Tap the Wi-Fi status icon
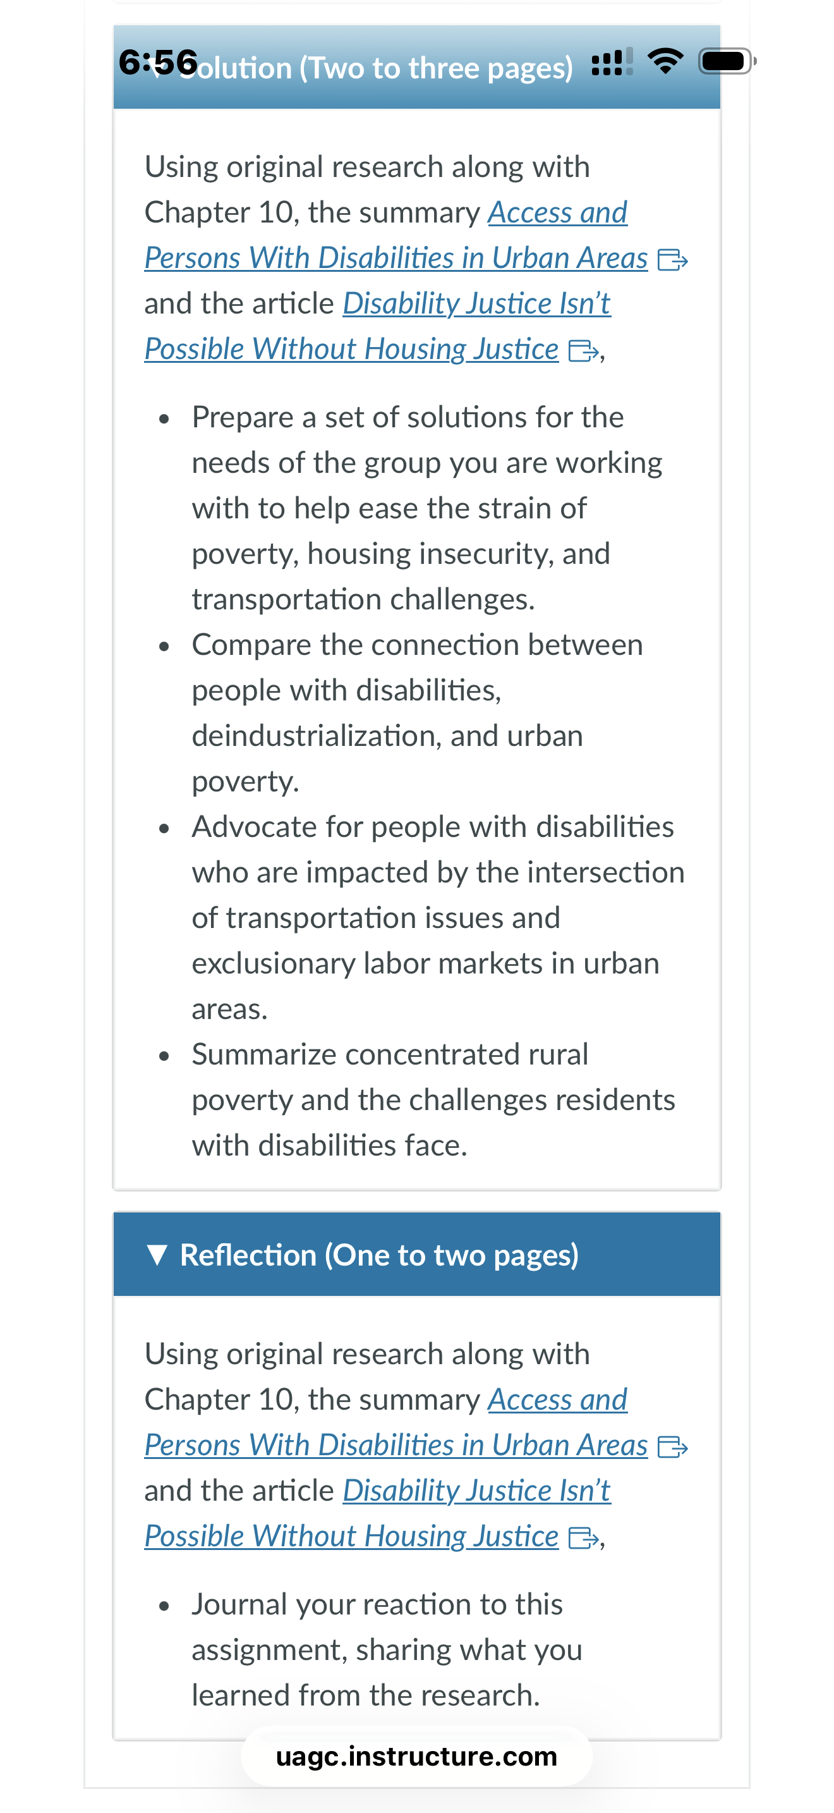Screen dimensions: 834x1813 click(665, 61)
